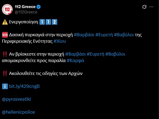Click the blue info icon beside bit.ly link

(x=5, y=86)
